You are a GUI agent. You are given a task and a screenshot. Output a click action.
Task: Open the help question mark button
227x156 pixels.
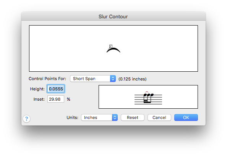point(26,119)
